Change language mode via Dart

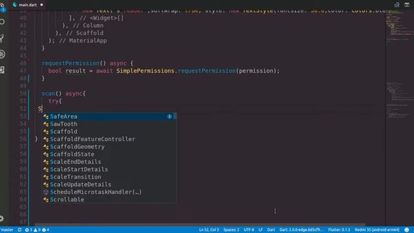(271, 230)
